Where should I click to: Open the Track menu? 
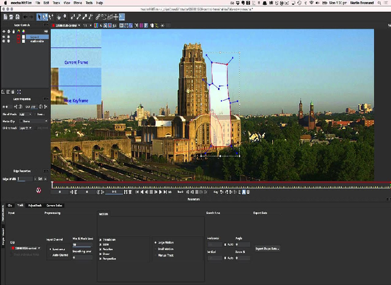point(56,3)
